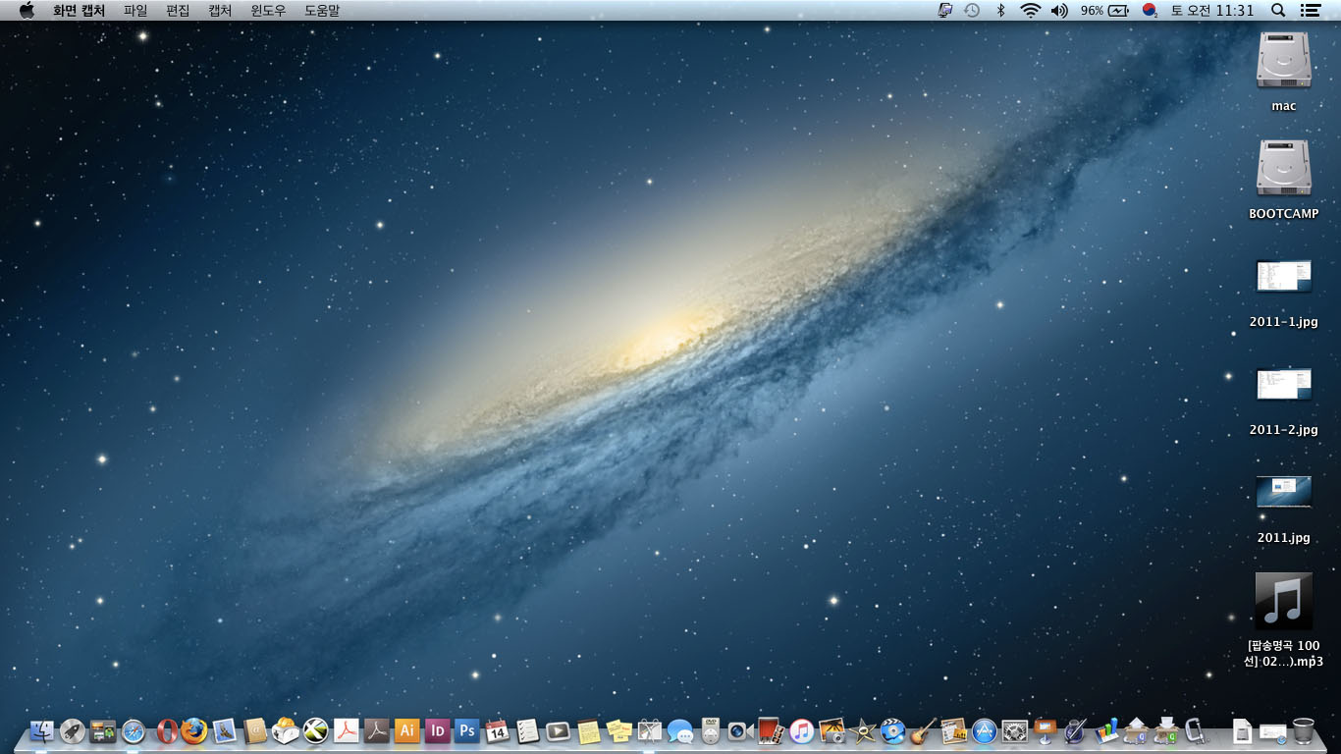Open the Korean input source menu
1341x754 pixels.
[1150, 10]
